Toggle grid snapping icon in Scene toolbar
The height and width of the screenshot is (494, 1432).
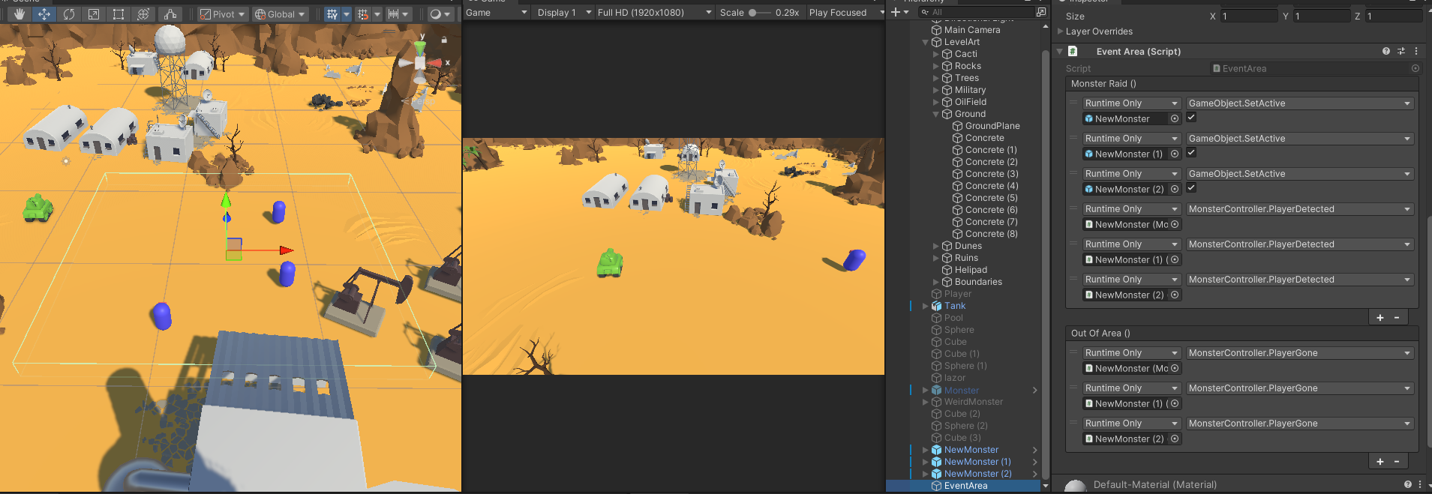(332, 13)
